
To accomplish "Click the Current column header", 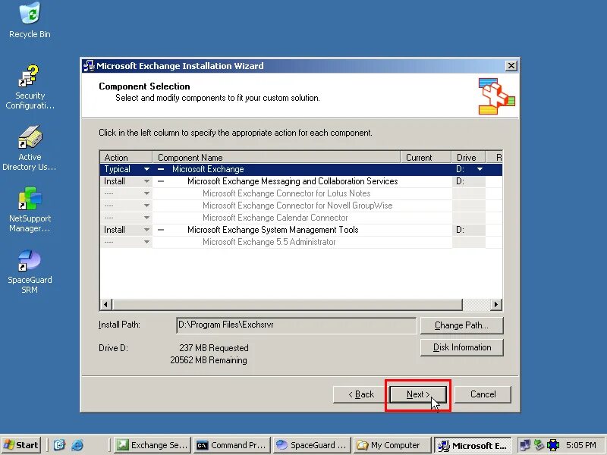I will click(x=426, y=158).
